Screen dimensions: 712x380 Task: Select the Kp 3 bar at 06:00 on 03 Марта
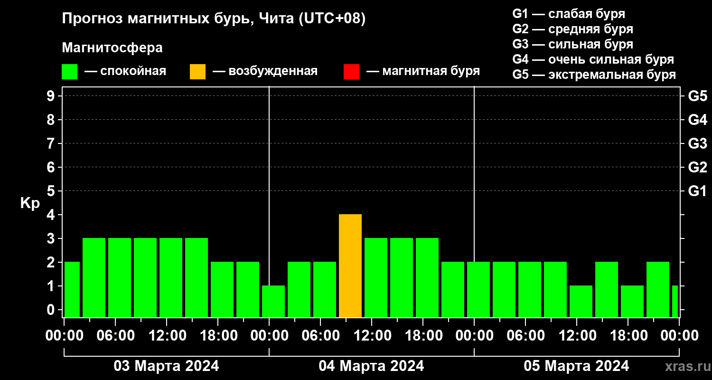120,278
